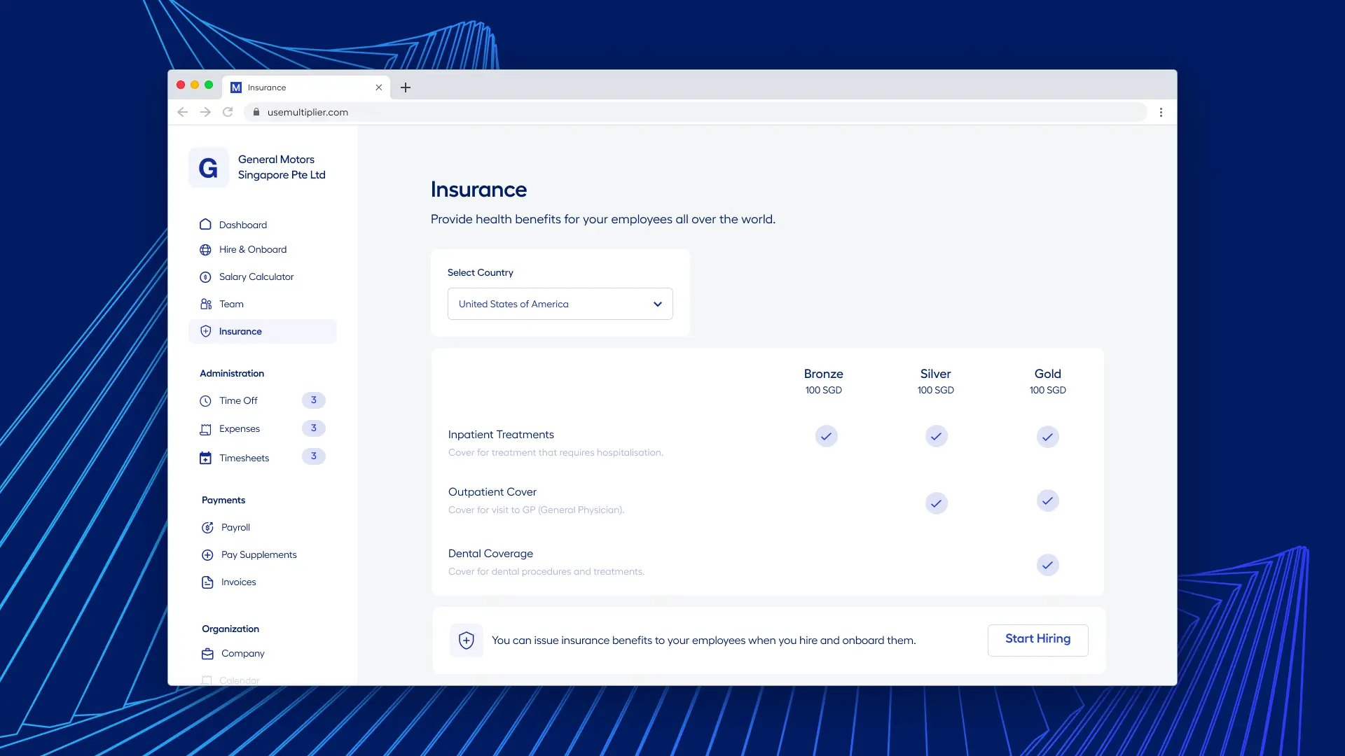Image resolution: width=1345 pixels, height=756 pixels.
Task: Click the Payroll icon in Payments
Action: pos(207,528)
